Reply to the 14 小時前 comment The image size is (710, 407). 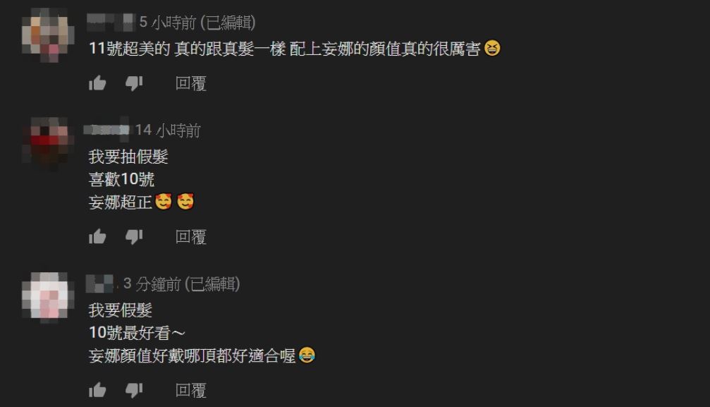click(190, 236)
